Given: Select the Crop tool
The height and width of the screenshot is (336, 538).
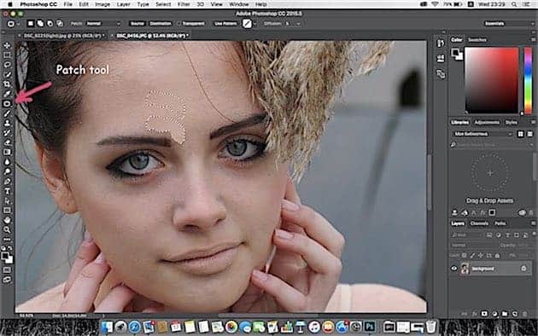Looking at the screenshot, I should click(7, 84).
